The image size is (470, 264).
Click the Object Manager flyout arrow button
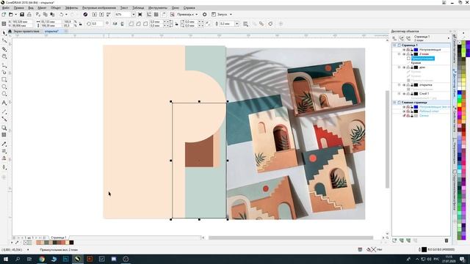(449, 38)
